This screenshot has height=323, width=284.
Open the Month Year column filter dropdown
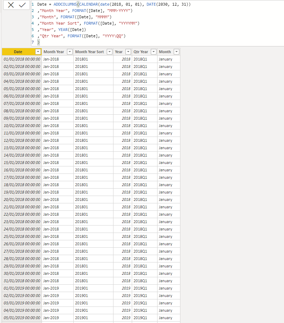tap(70, 52)
